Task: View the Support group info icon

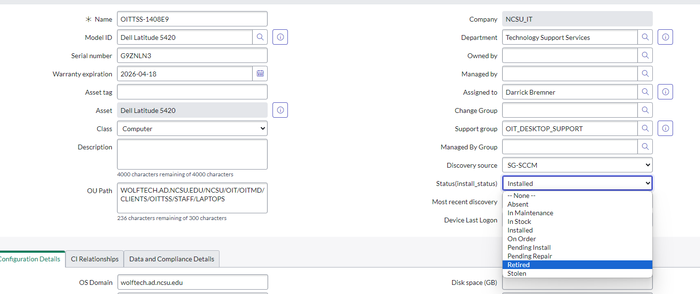Action: coord(665,128)
